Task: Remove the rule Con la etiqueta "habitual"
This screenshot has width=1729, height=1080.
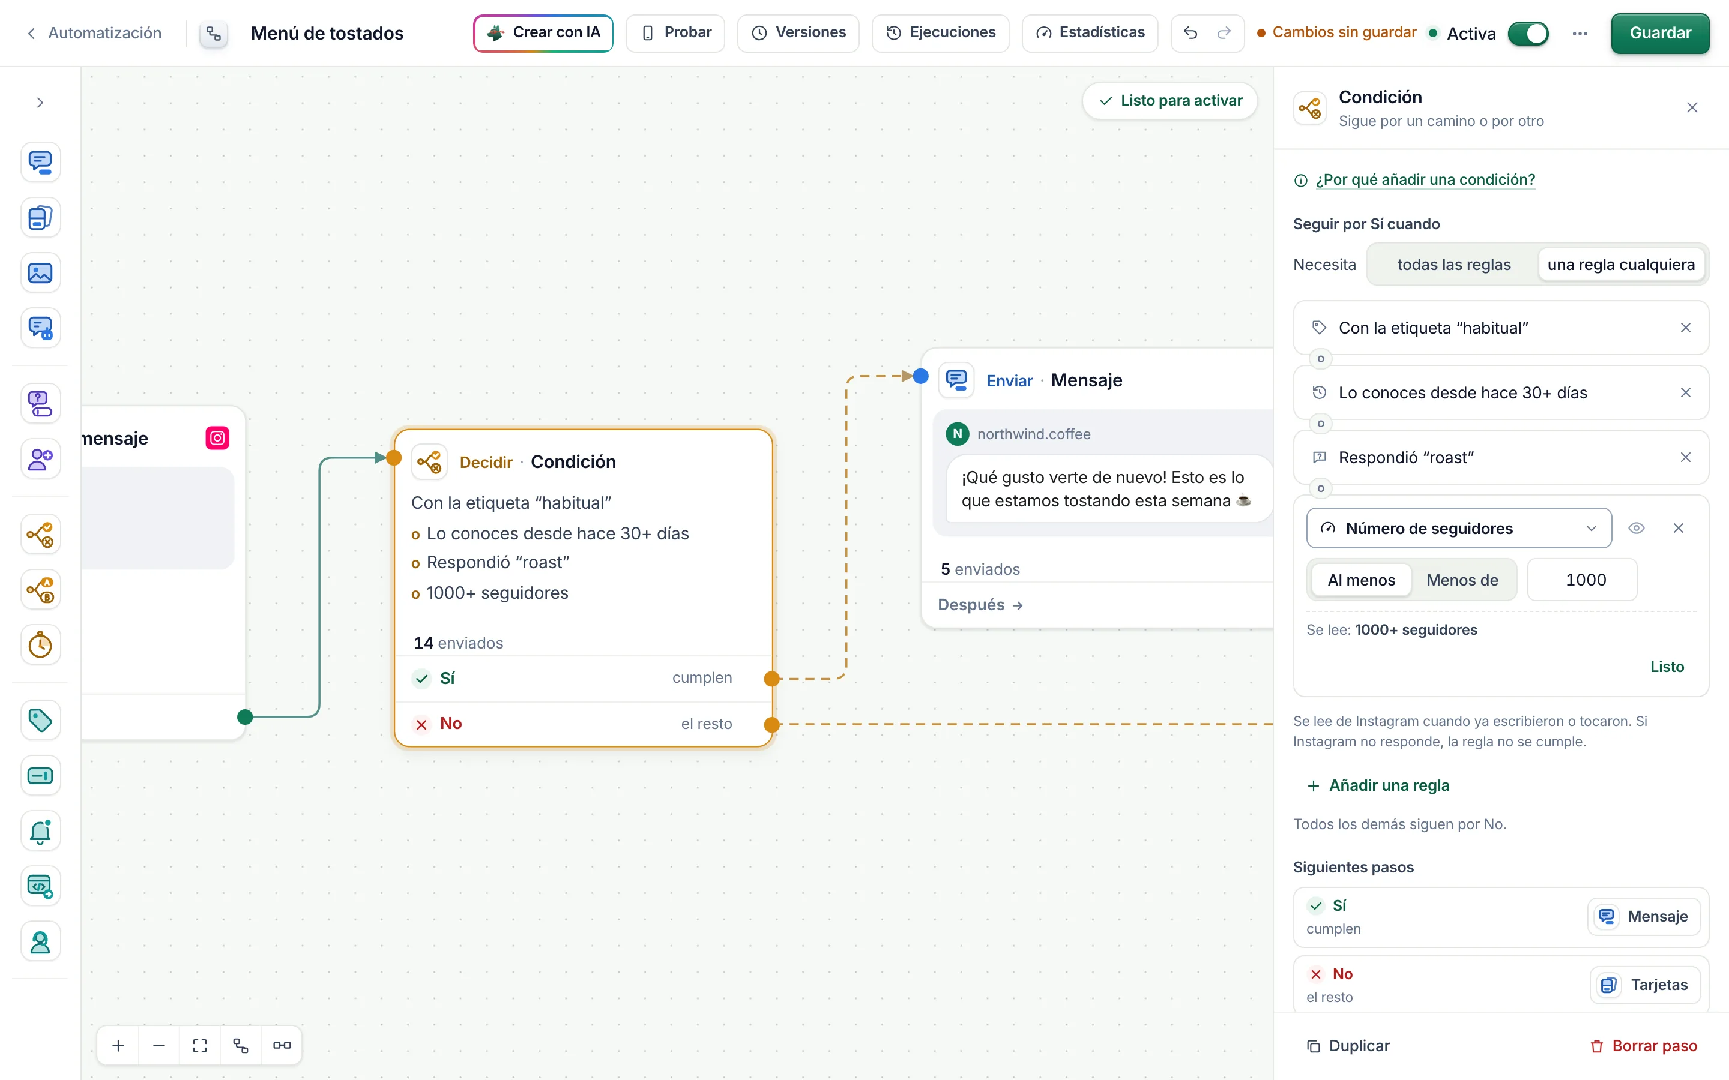Action: (x=1685, y=328)
